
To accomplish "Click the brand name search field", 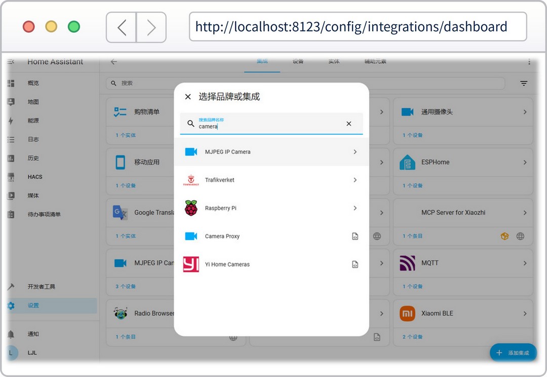I will (271, 124).
